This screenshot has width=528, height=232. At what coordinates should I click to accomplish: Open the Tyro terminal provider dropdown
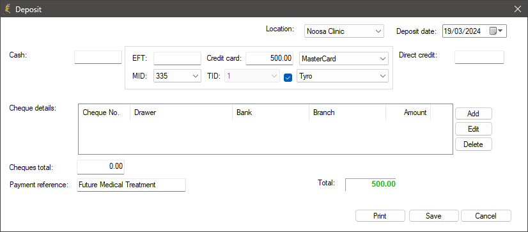click(x=343, y=76)
